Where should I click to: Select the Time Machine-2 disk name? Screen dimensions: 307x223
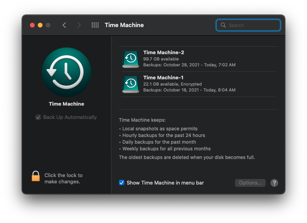164,53
